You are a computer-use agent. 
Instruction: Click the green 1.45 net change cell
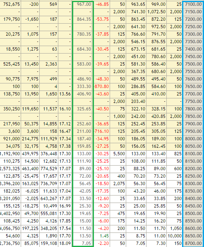click(102, 236)
